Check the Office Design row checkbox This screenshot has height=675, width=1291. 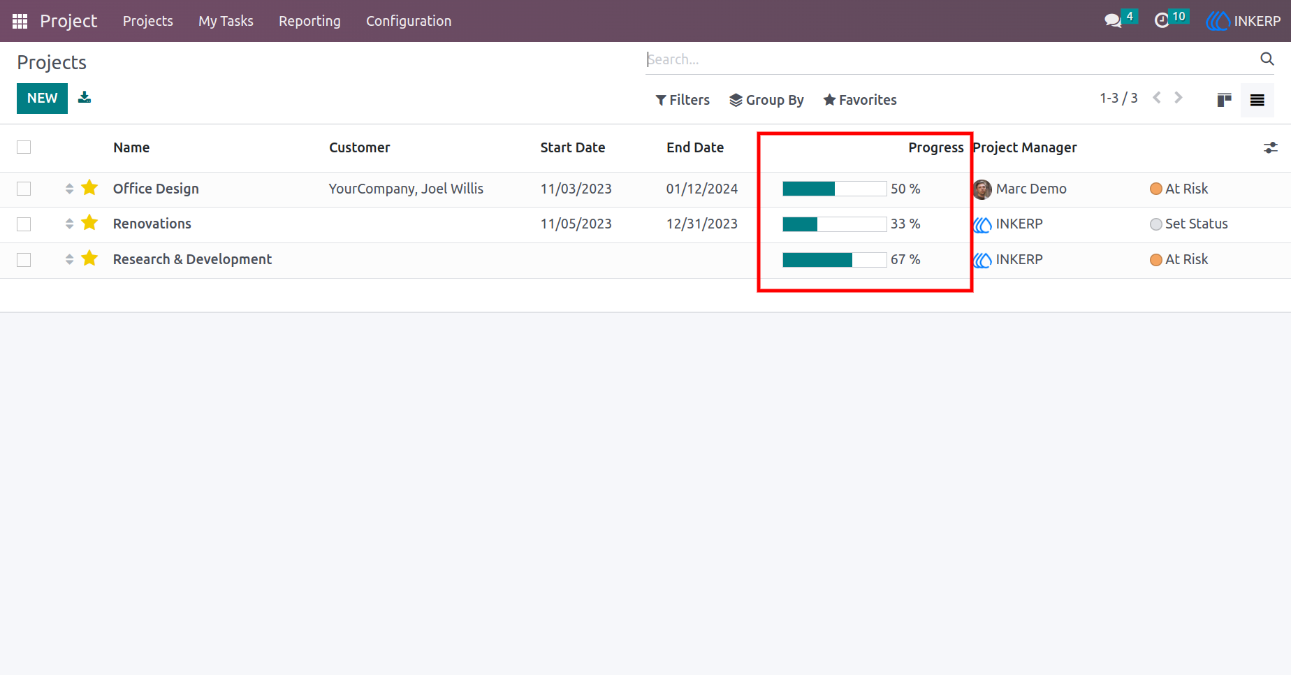tap(24, 189)
